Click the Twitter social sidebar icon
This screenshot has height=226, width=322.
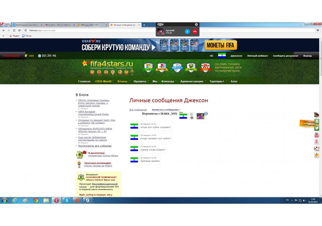(x=317, y=128)
